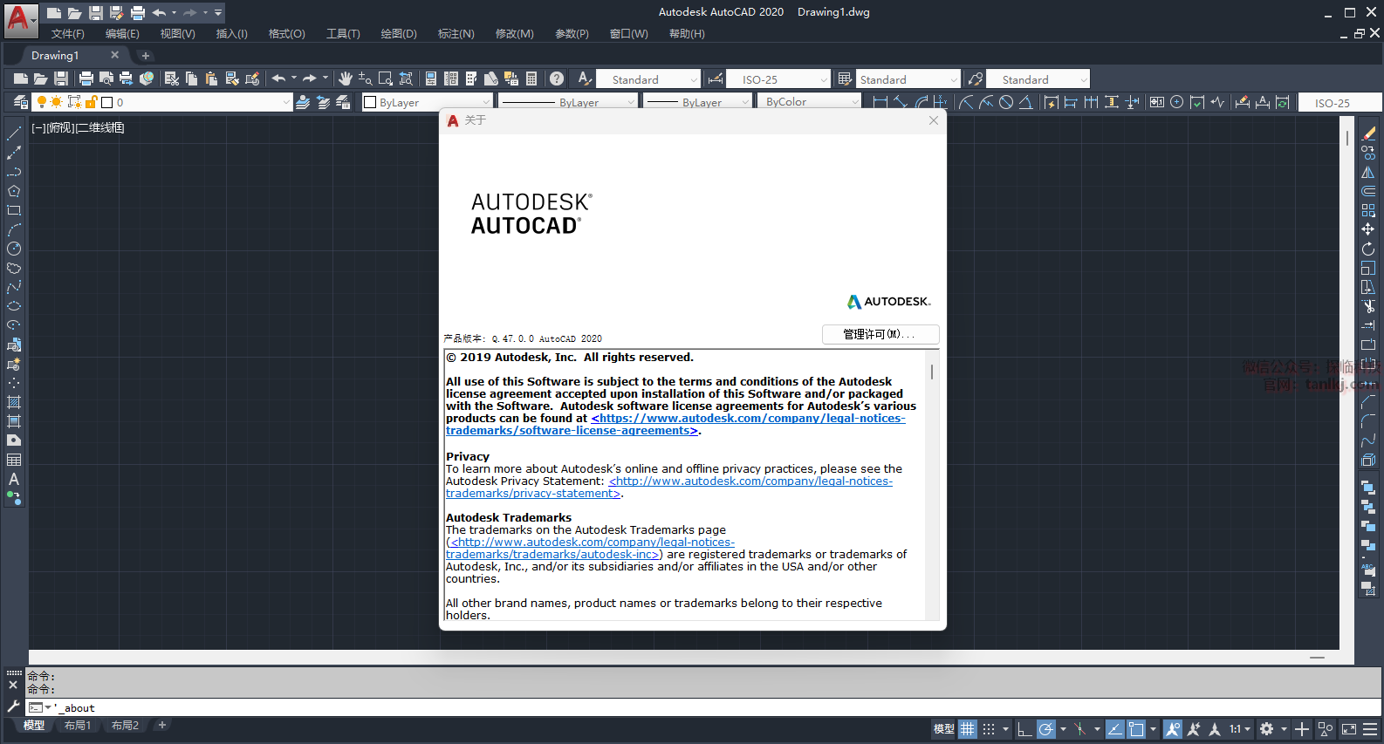Activate the Hatch tool
1384x744 pixels.
(x=14, y=402)
